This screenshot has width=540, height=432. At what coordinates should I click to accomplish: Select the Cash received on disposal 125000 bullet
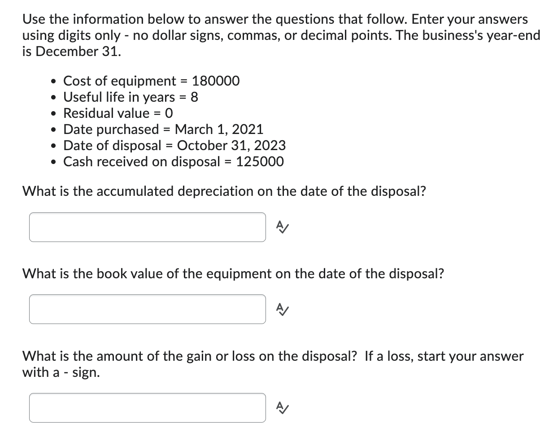[173, 162]
